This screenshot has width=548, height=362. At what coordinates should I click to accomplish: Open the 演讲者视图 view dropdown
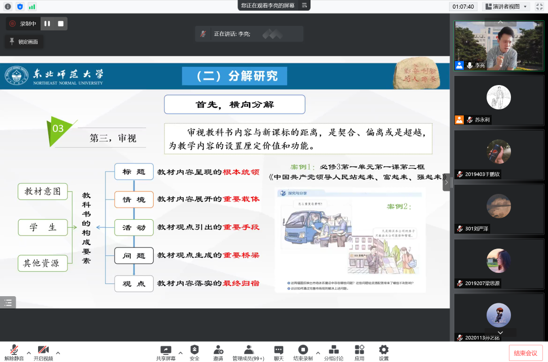[506, 7]
